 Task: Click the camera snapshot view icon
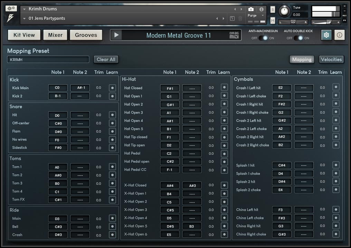pyautogui.click(x=251, y=9)
